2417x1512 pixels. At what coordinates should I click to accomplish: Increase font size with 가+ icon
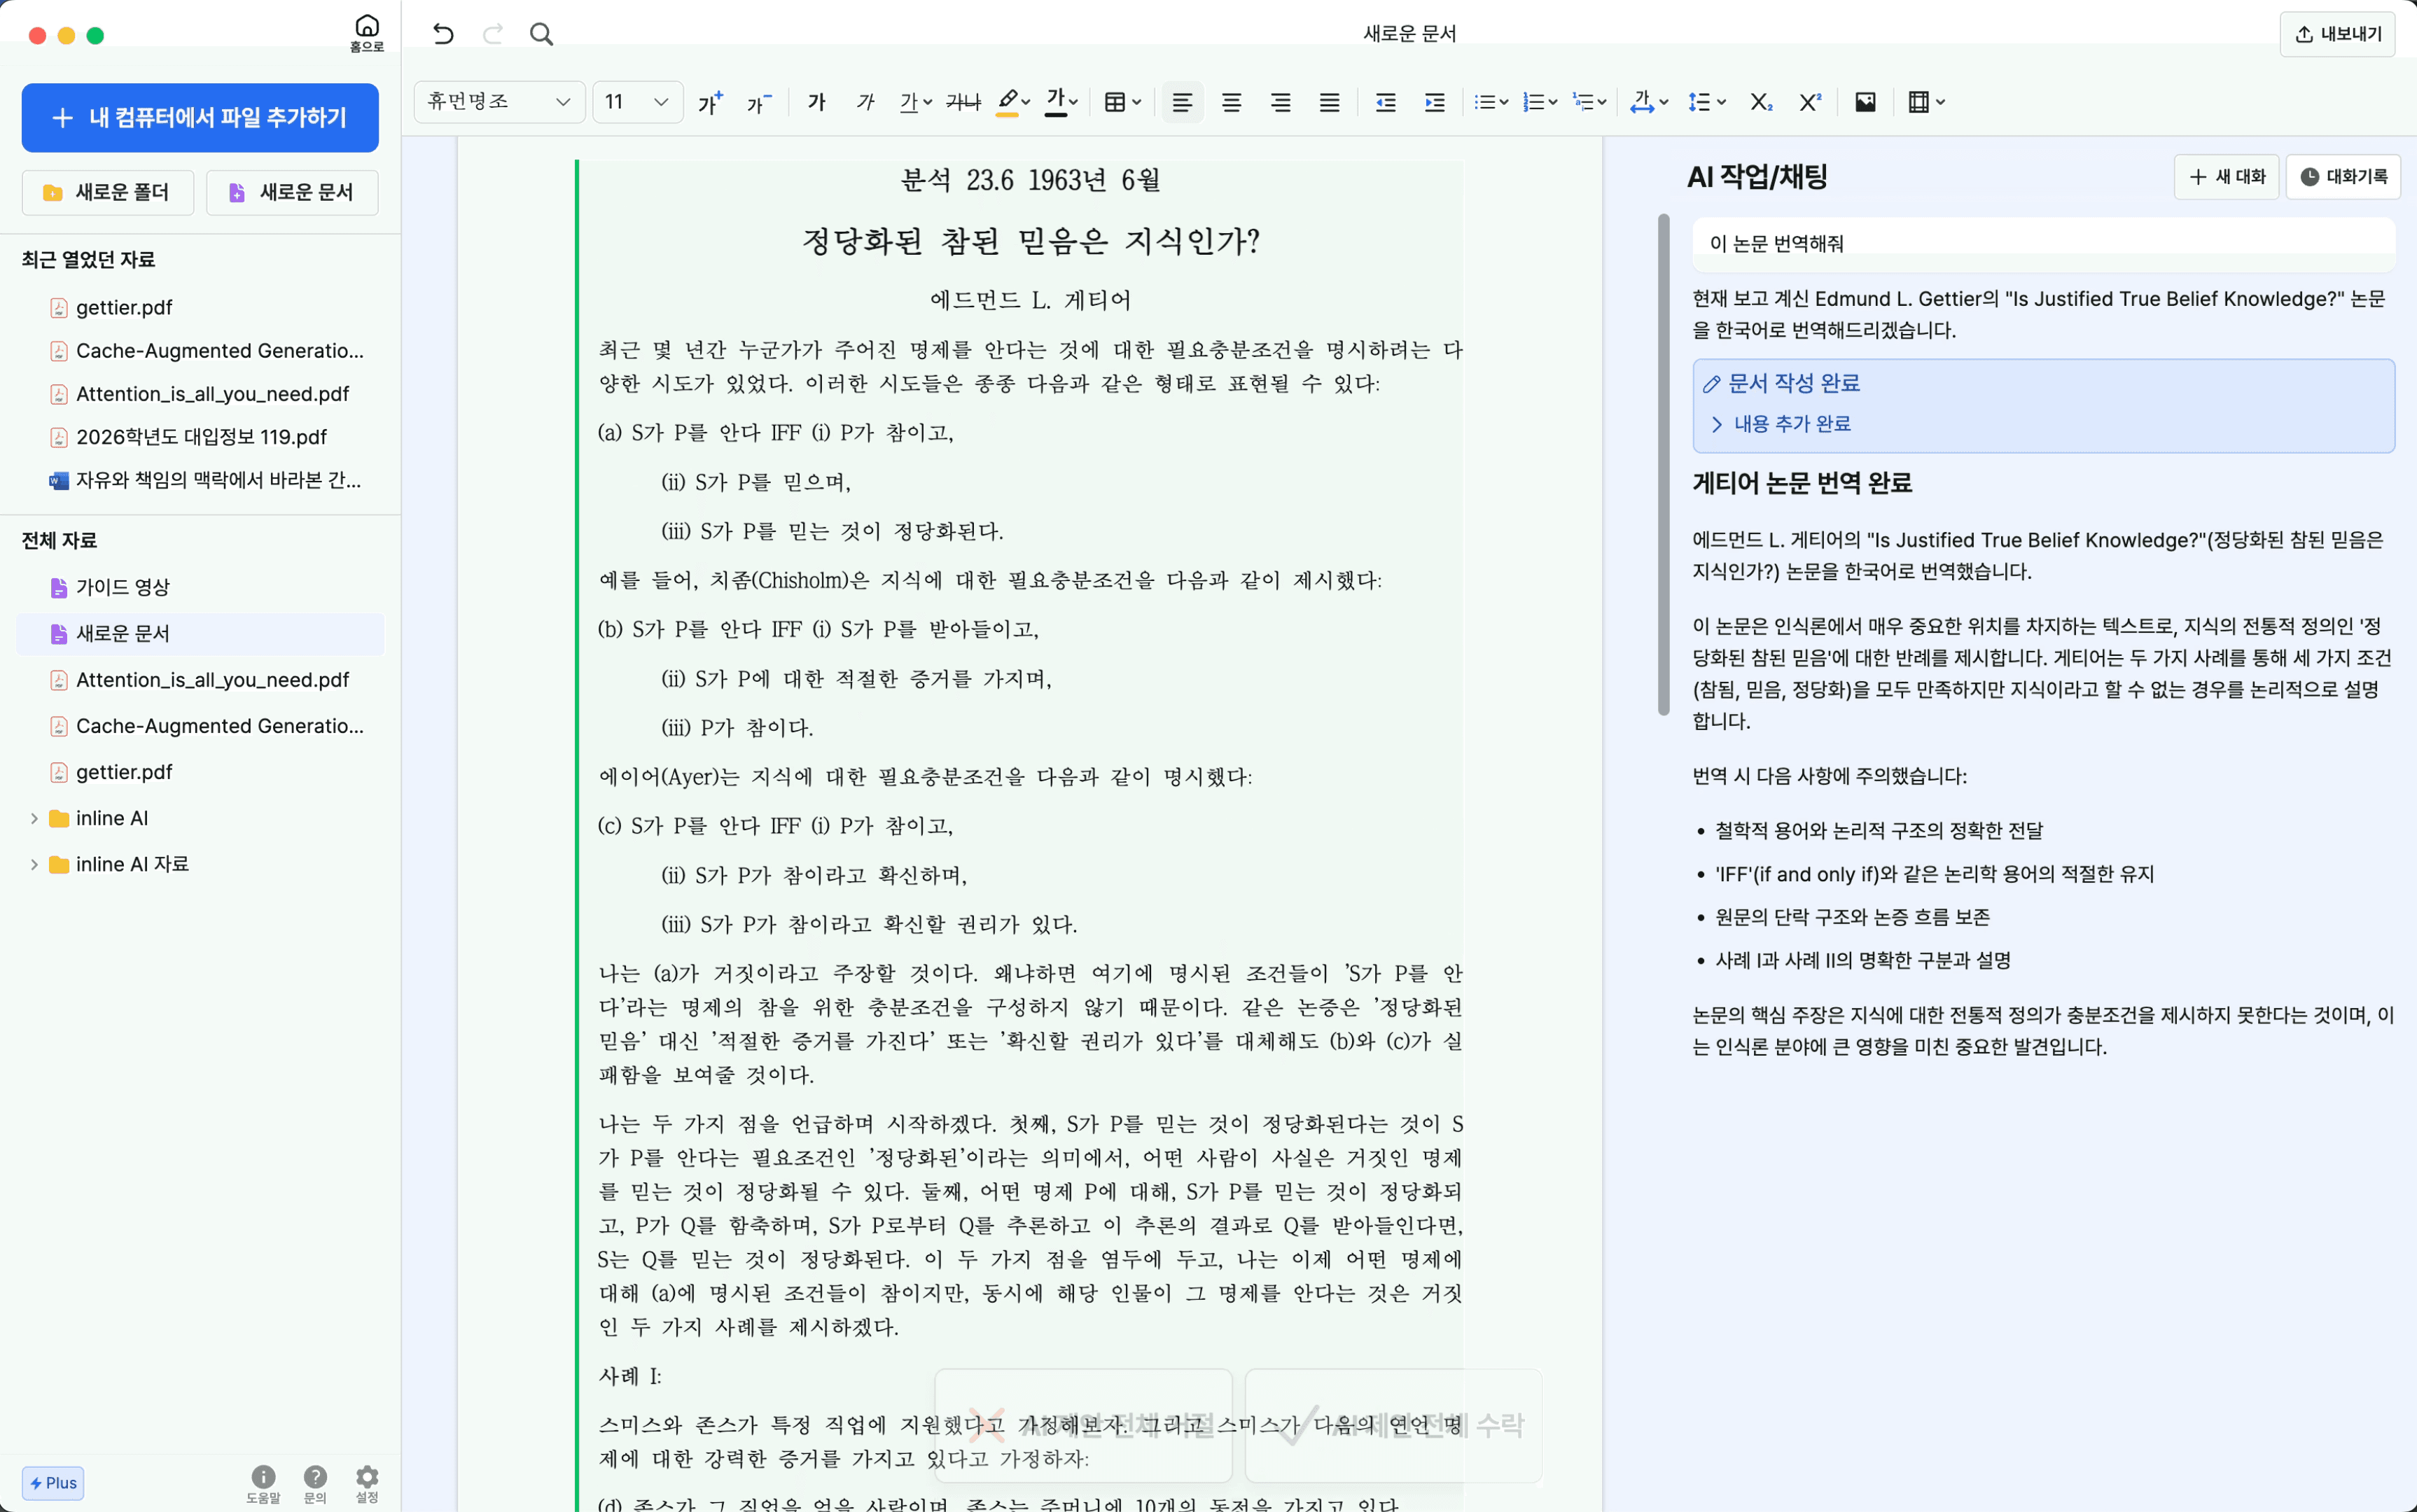tap(710, 102)
